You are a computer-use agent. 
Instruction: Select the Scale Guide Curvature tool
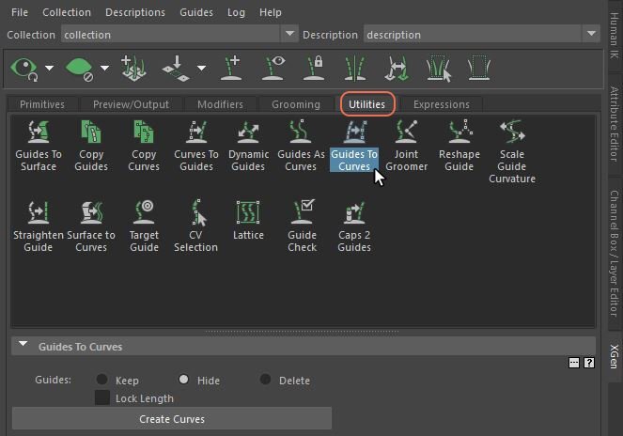(x=511, y=132)
